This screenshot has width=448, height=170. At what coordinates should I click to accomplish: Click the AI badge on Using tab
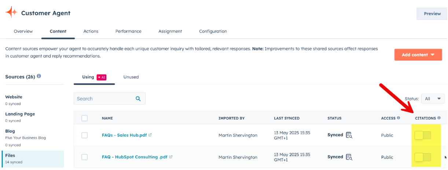point(102,77)
